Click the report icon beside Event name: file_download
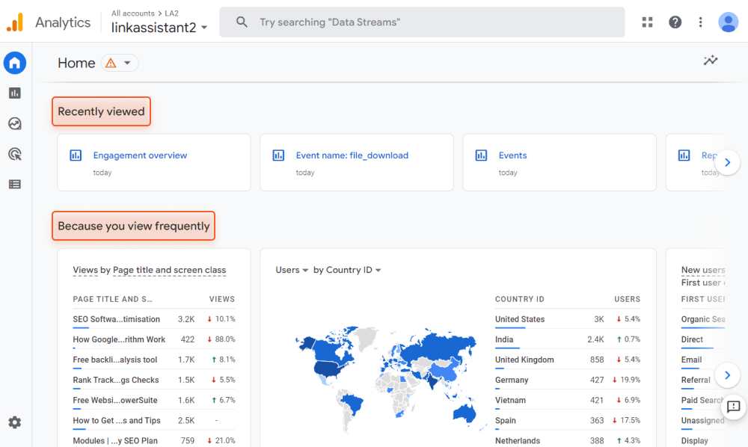Viewport: 748px width, 447px height. click(x=278, y=155)
